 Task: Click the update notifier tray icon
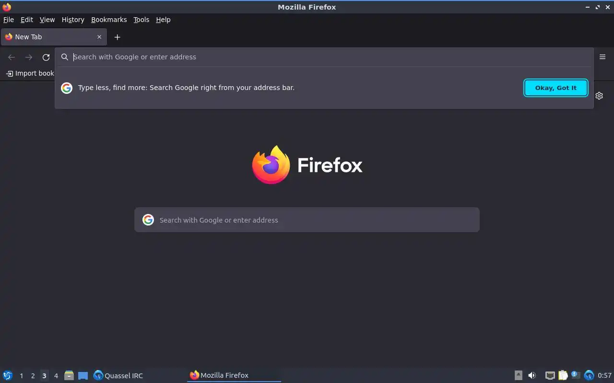pos(575,375)
